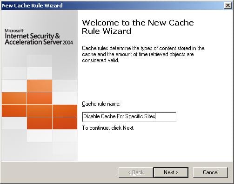Screen dimensions: 234x184
Task: Click the "2004" in the product logo
Action: tap(67, 43)
